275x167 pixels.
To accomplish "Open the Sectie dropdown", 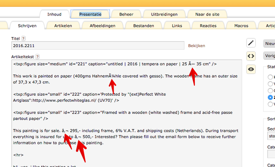I will 271,136.
